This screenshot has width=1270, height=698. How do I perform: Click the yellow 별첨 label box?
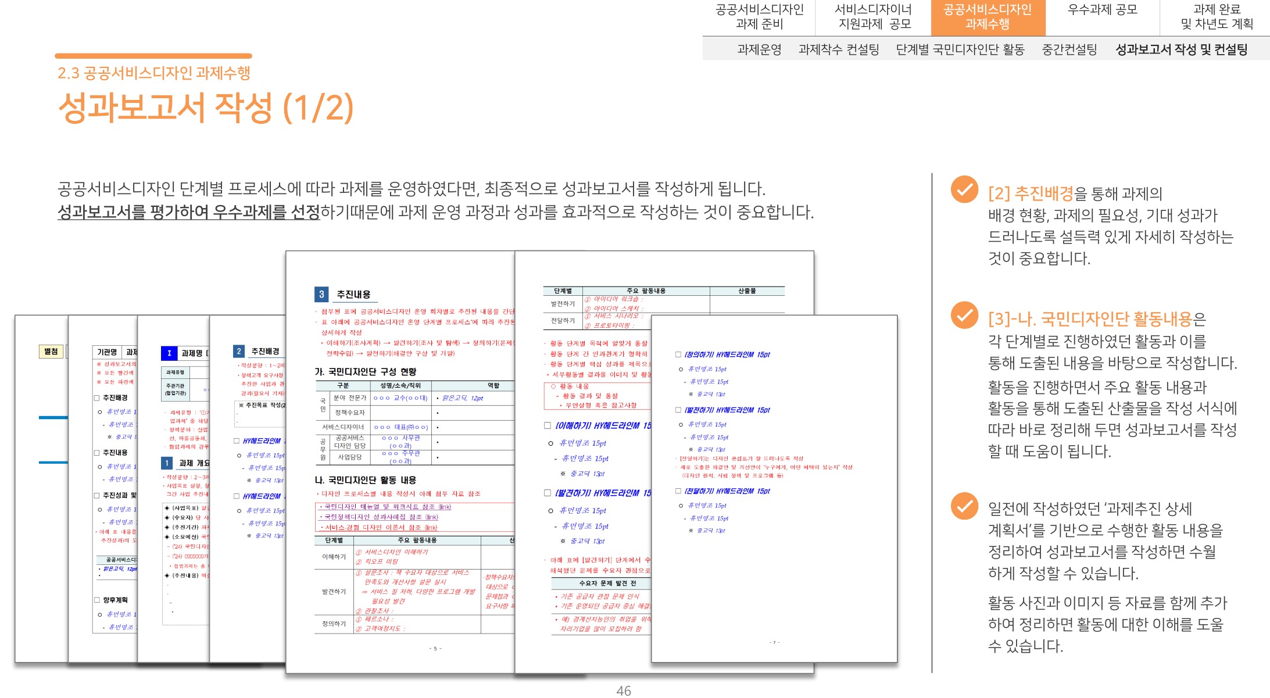[51, 351]
